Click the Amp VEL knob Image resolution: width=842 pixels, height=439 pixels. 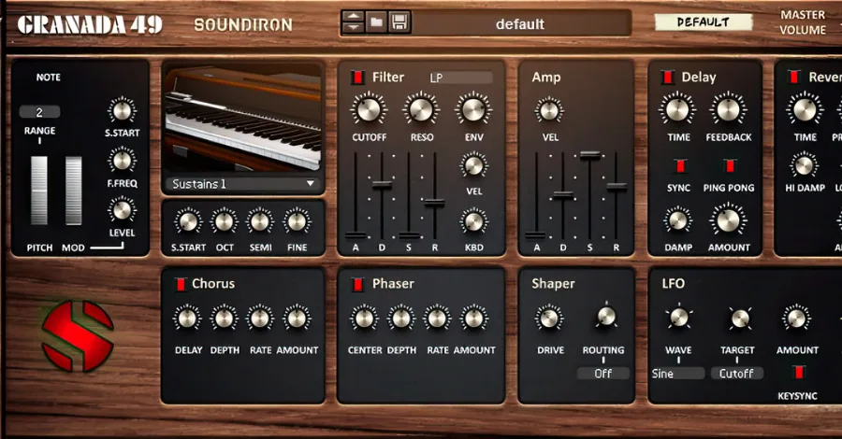coord(549,110)
